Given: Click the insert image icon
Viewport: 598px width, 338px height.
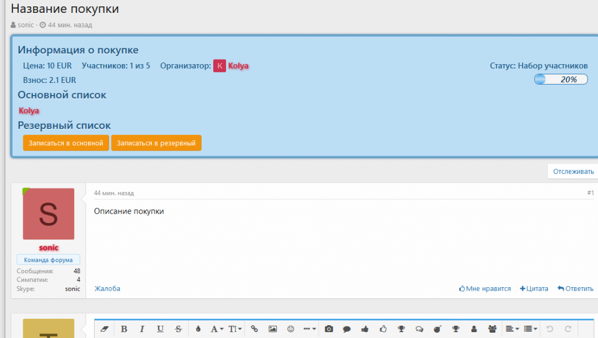Looking at the screenshot, I should pyautogui.click(x=273, y=329).
